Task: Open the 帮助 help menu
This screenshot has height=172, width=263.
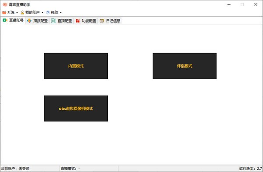Action: [54, 12]
